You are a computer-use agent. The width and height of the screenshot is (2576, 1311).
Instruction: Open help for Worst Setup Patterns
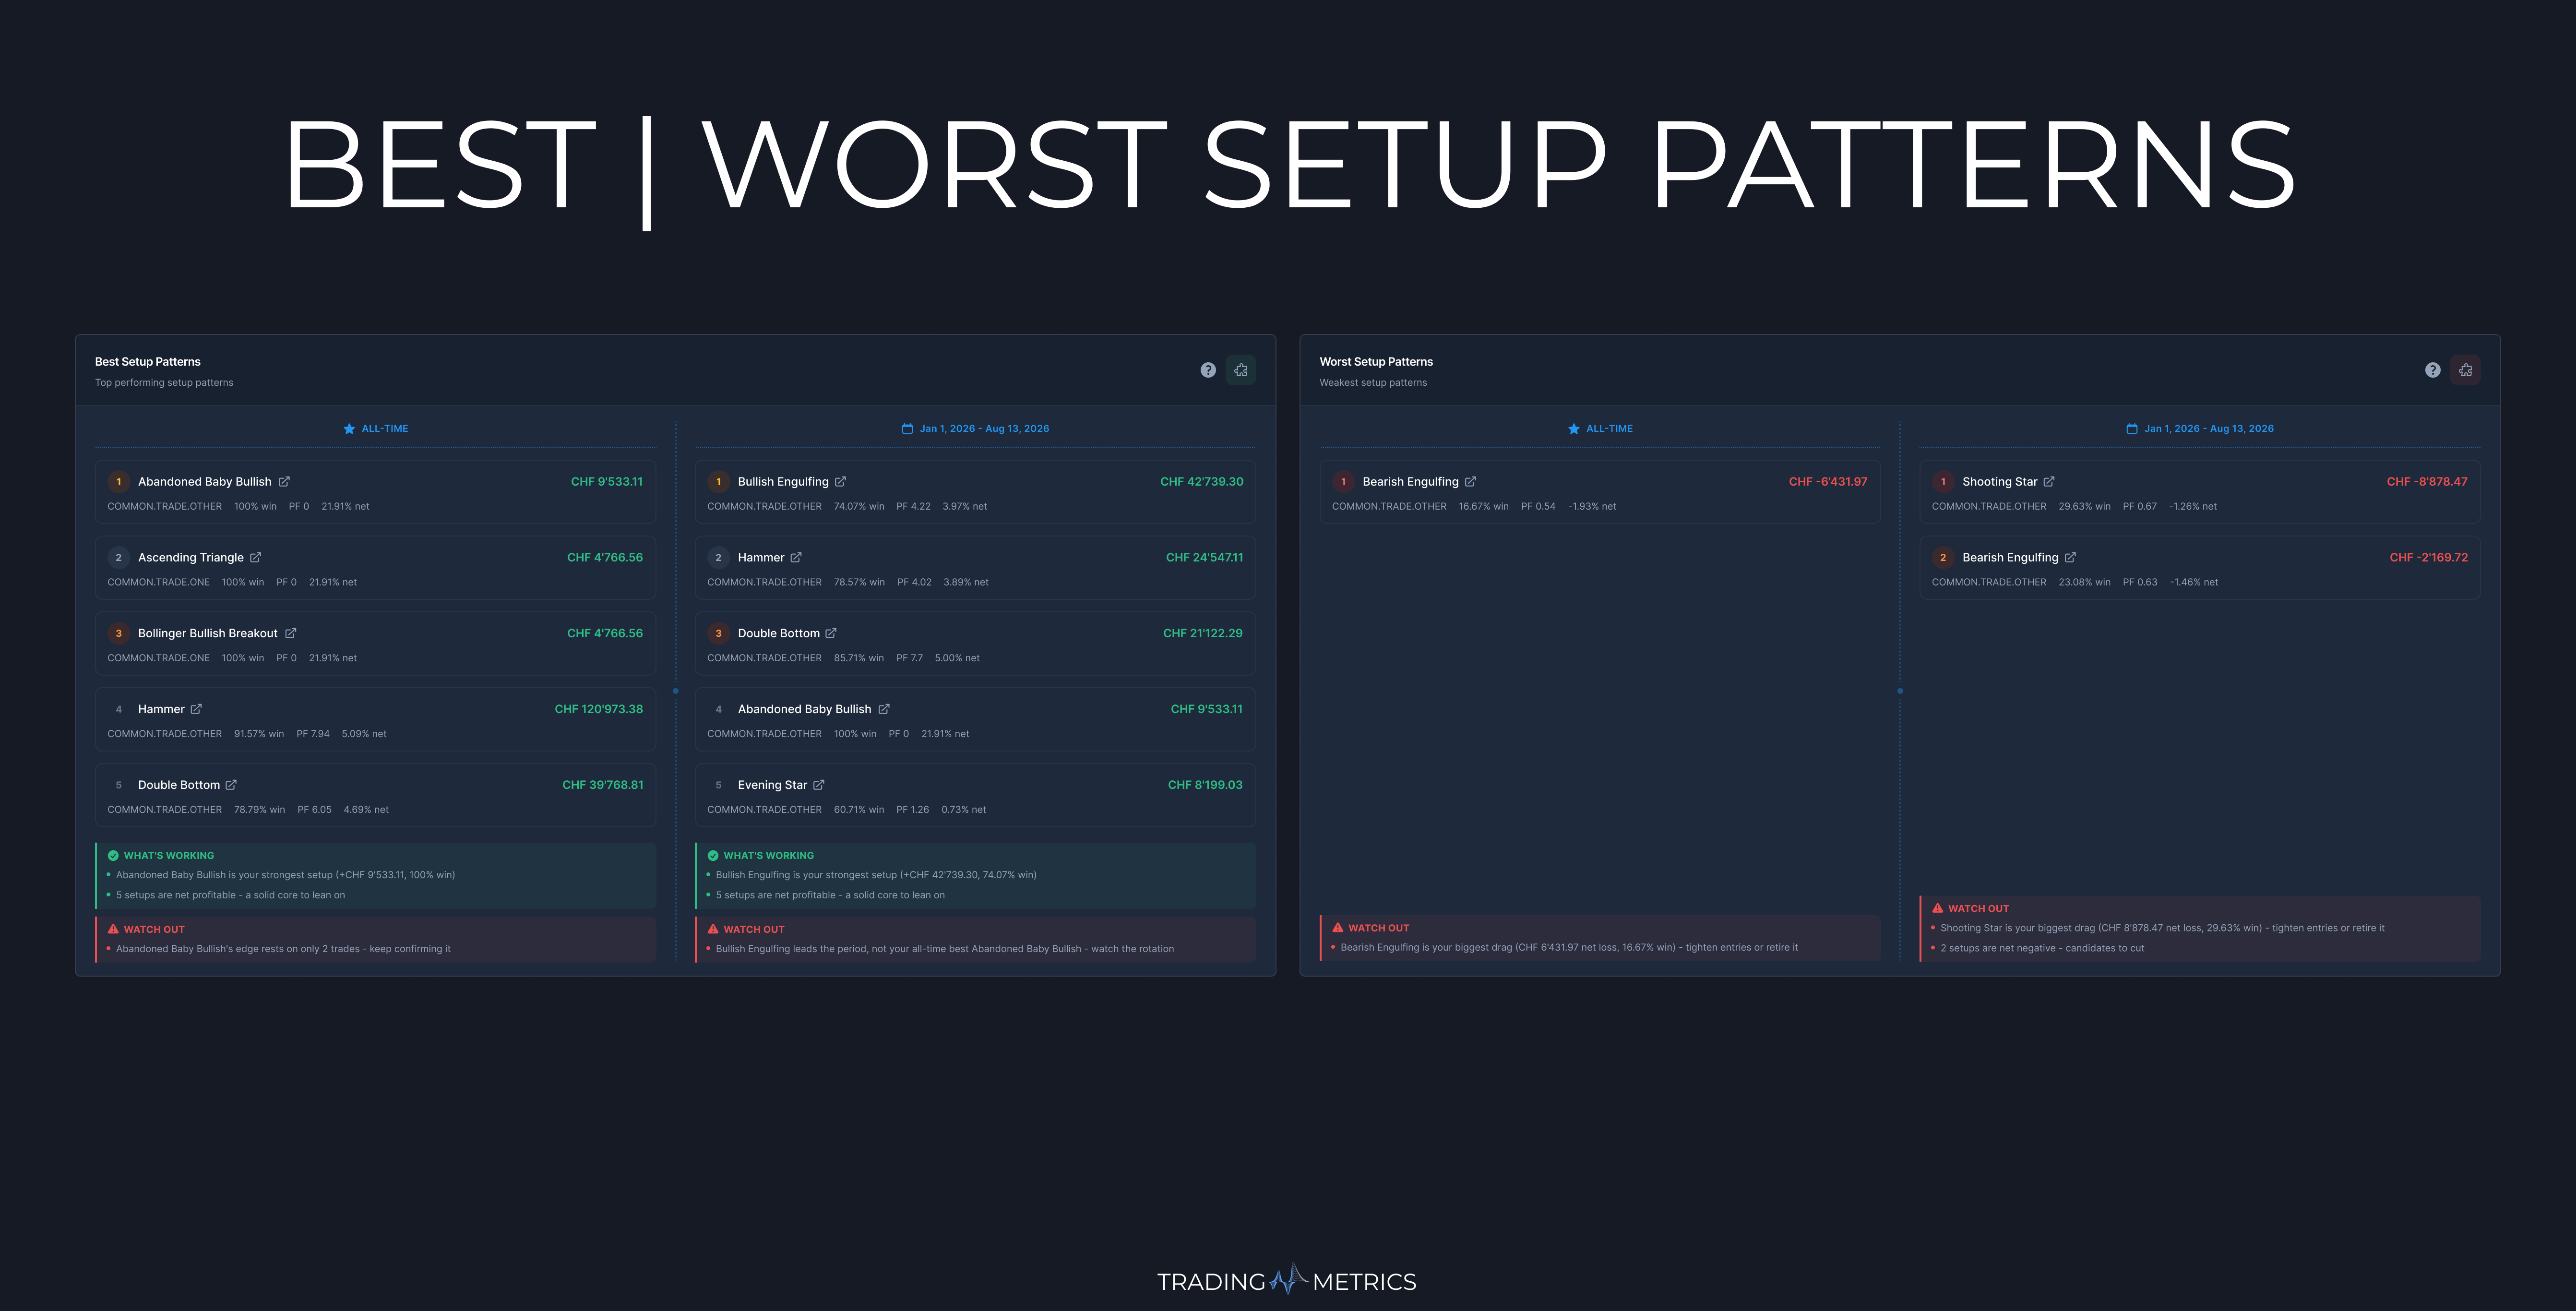click(2433, 370)
